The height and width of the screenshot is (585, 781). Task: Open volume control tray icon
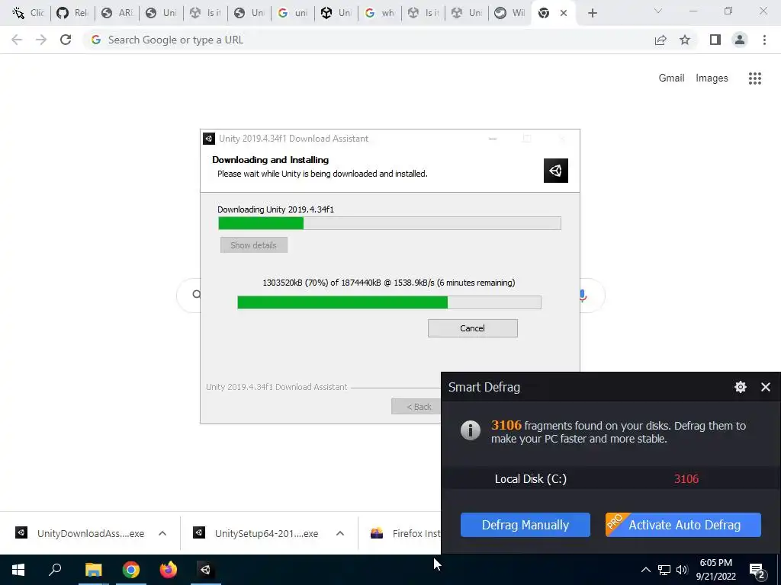[682, 570]
